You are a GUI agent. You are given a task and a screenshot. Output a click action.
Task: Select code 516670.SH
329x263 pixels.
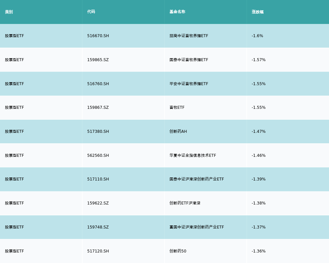(x=98, y=36)
